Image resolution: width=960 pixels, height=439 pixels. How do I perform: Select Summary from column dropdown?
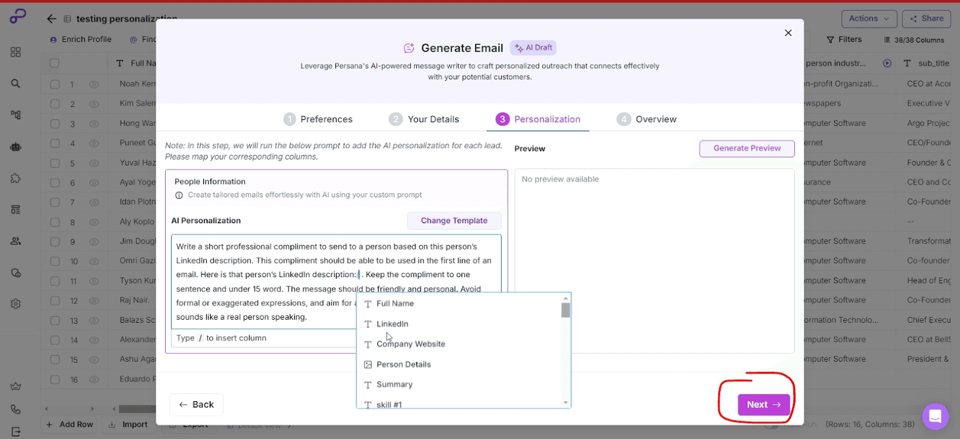[459, 384]
